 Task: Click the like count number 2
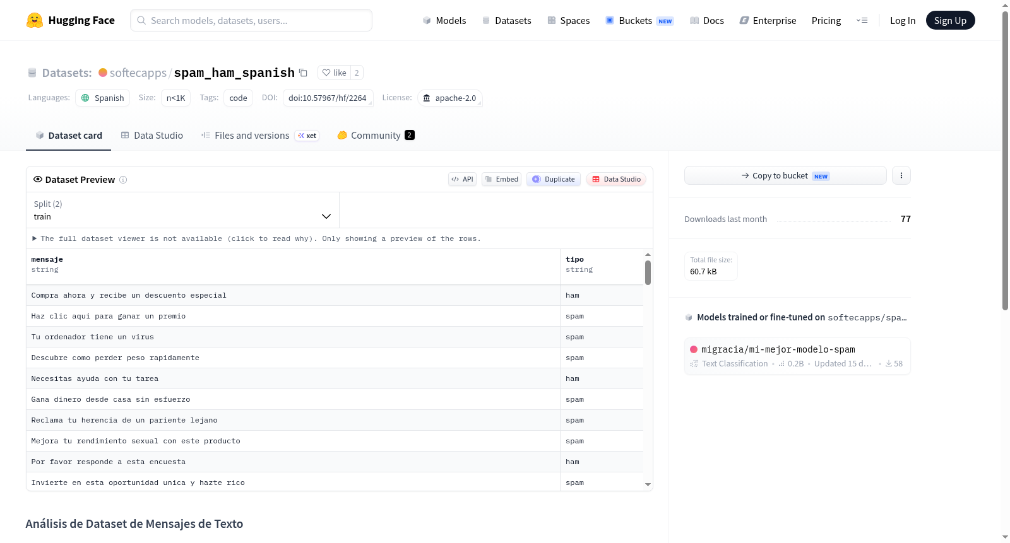click(357, 73)
